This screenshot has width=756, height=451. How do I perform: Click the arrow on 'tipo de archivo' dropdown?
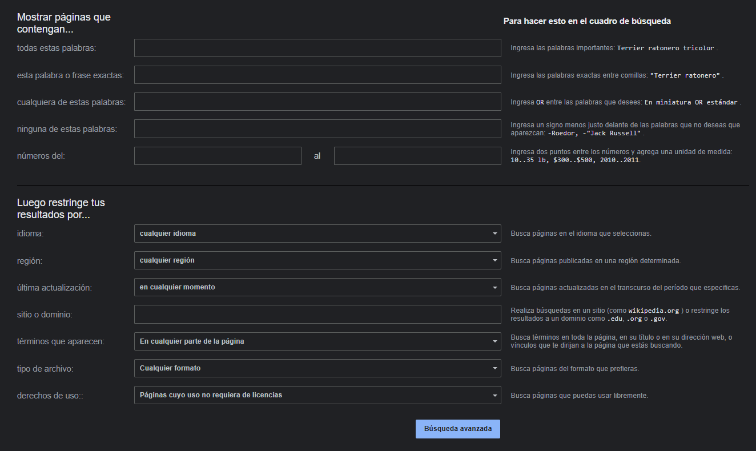(x=494, y=368)
